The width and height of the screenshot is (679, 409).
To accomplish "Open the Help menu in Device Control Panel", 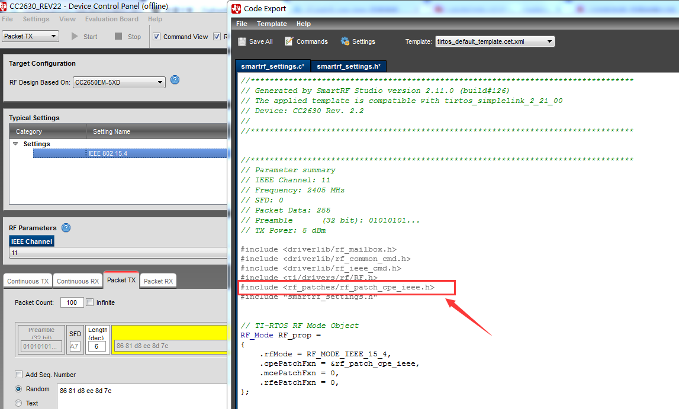I will 155,19.
